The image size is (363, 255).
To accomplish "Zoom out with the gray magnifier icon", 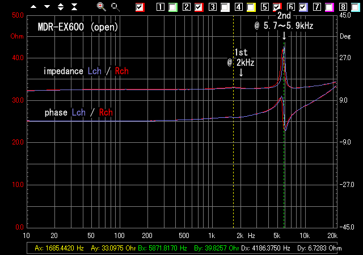I will point(115,7).
